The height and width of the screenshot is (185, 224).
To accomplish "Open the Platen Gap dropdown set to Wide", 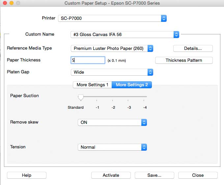I will [x=112, y=72].
